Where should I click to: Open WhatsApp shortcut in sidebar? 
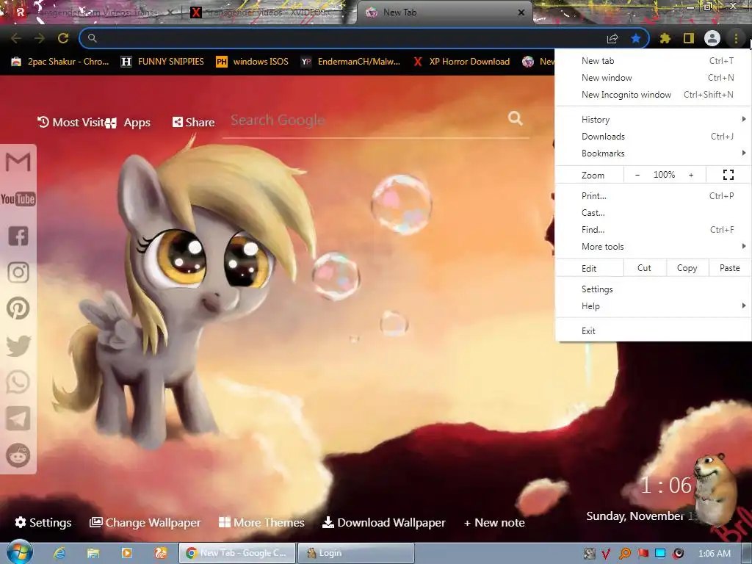[x=18, y=382]
